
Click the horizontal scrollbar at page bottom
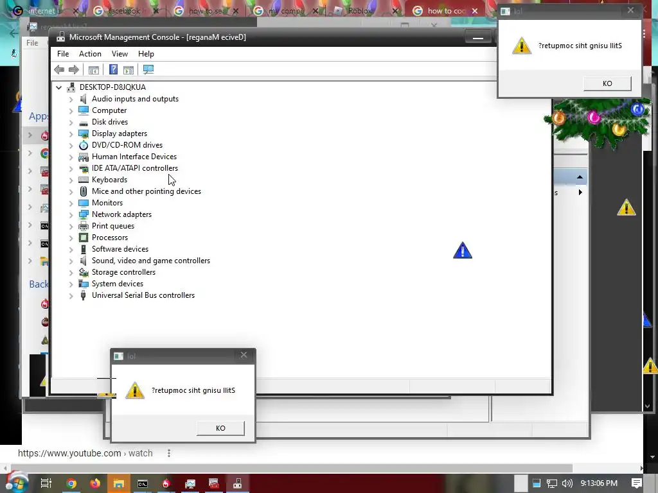[x=292, y=468]
